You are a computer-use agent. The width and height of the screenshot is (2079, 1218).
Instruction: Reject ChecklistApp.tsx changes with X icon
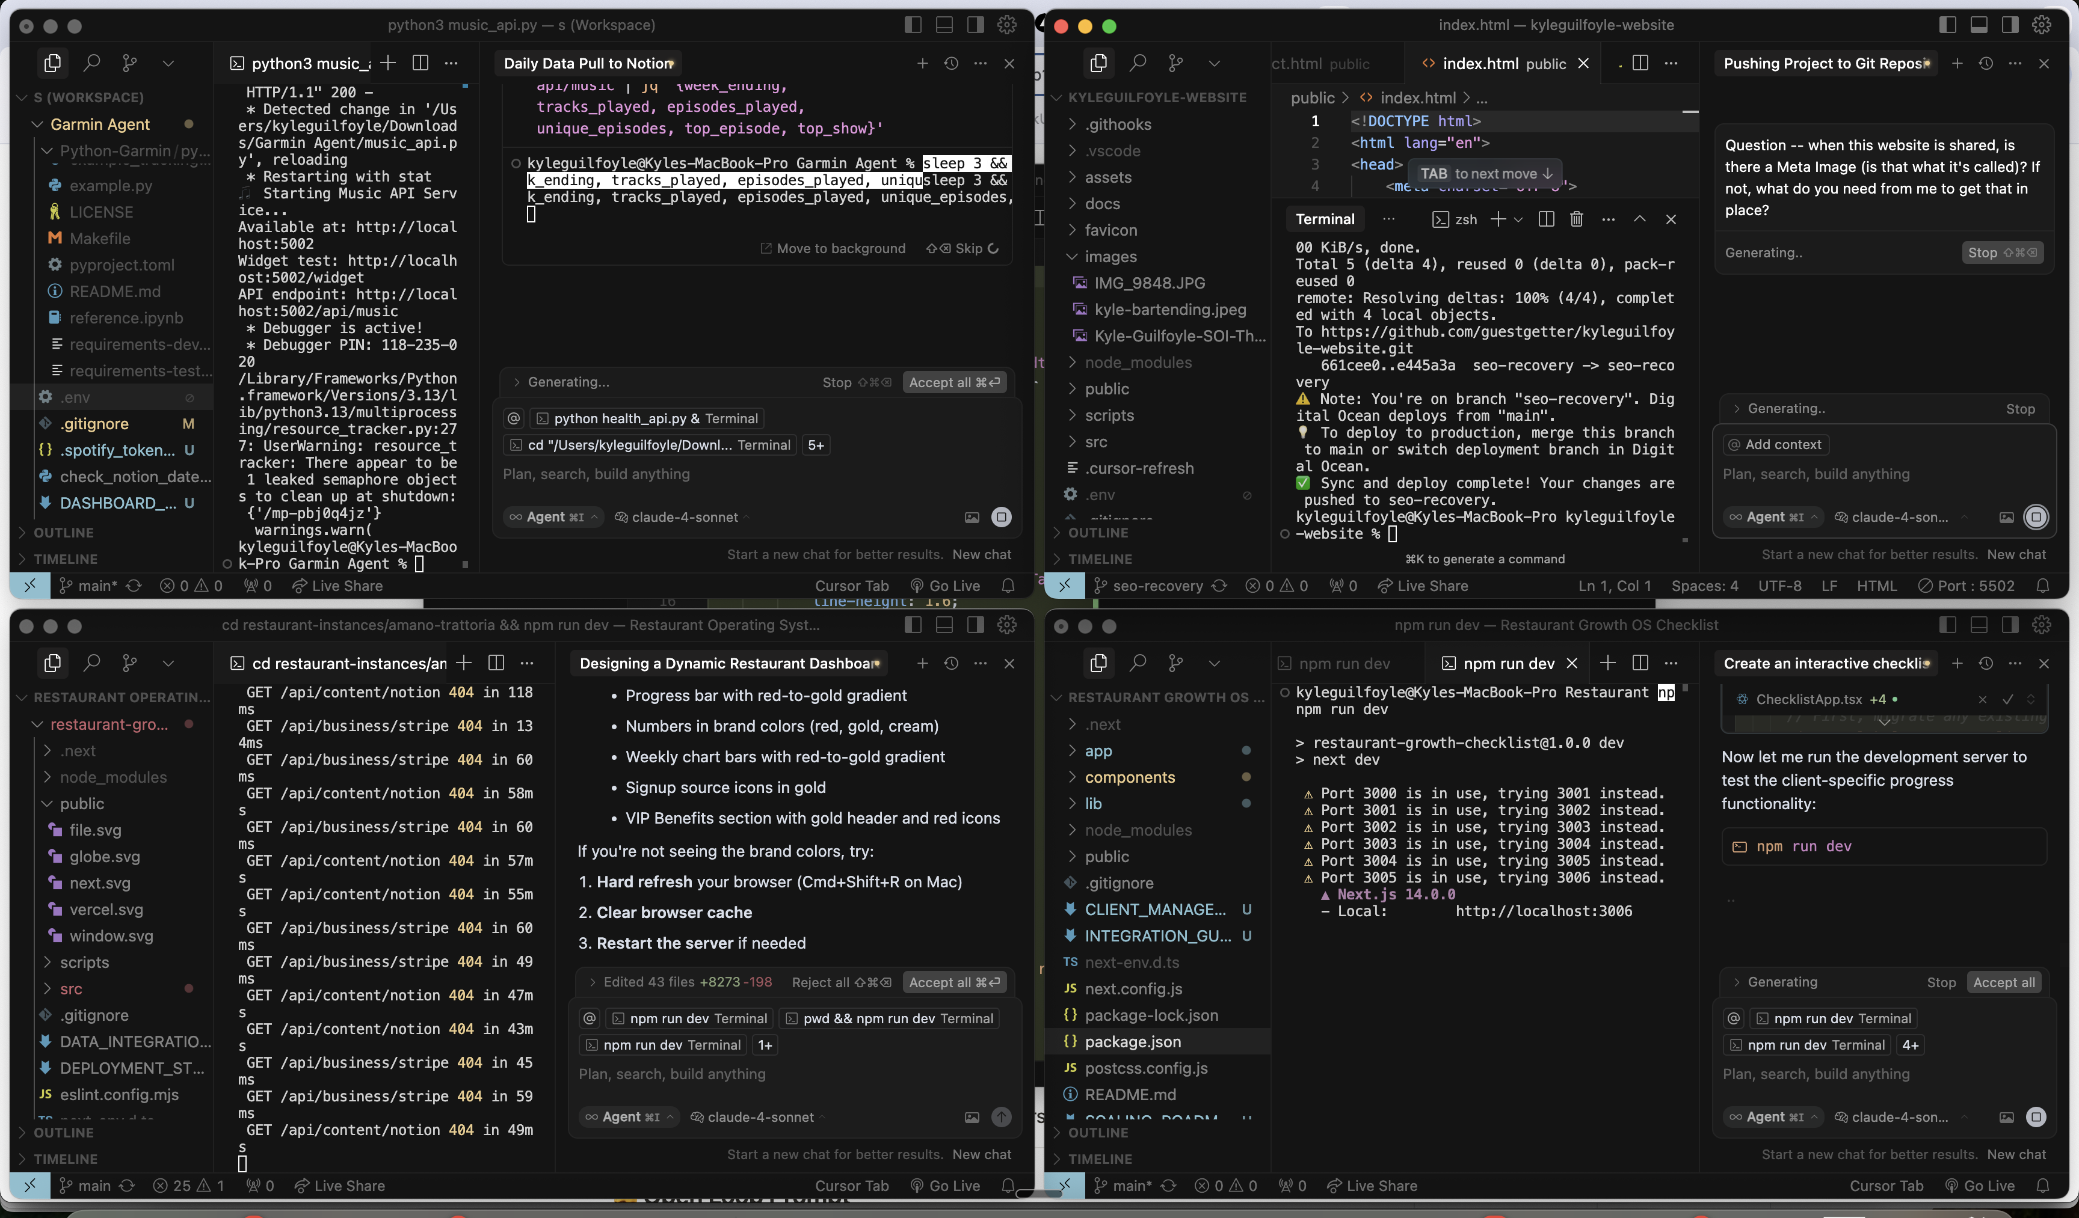[1983, 699]
